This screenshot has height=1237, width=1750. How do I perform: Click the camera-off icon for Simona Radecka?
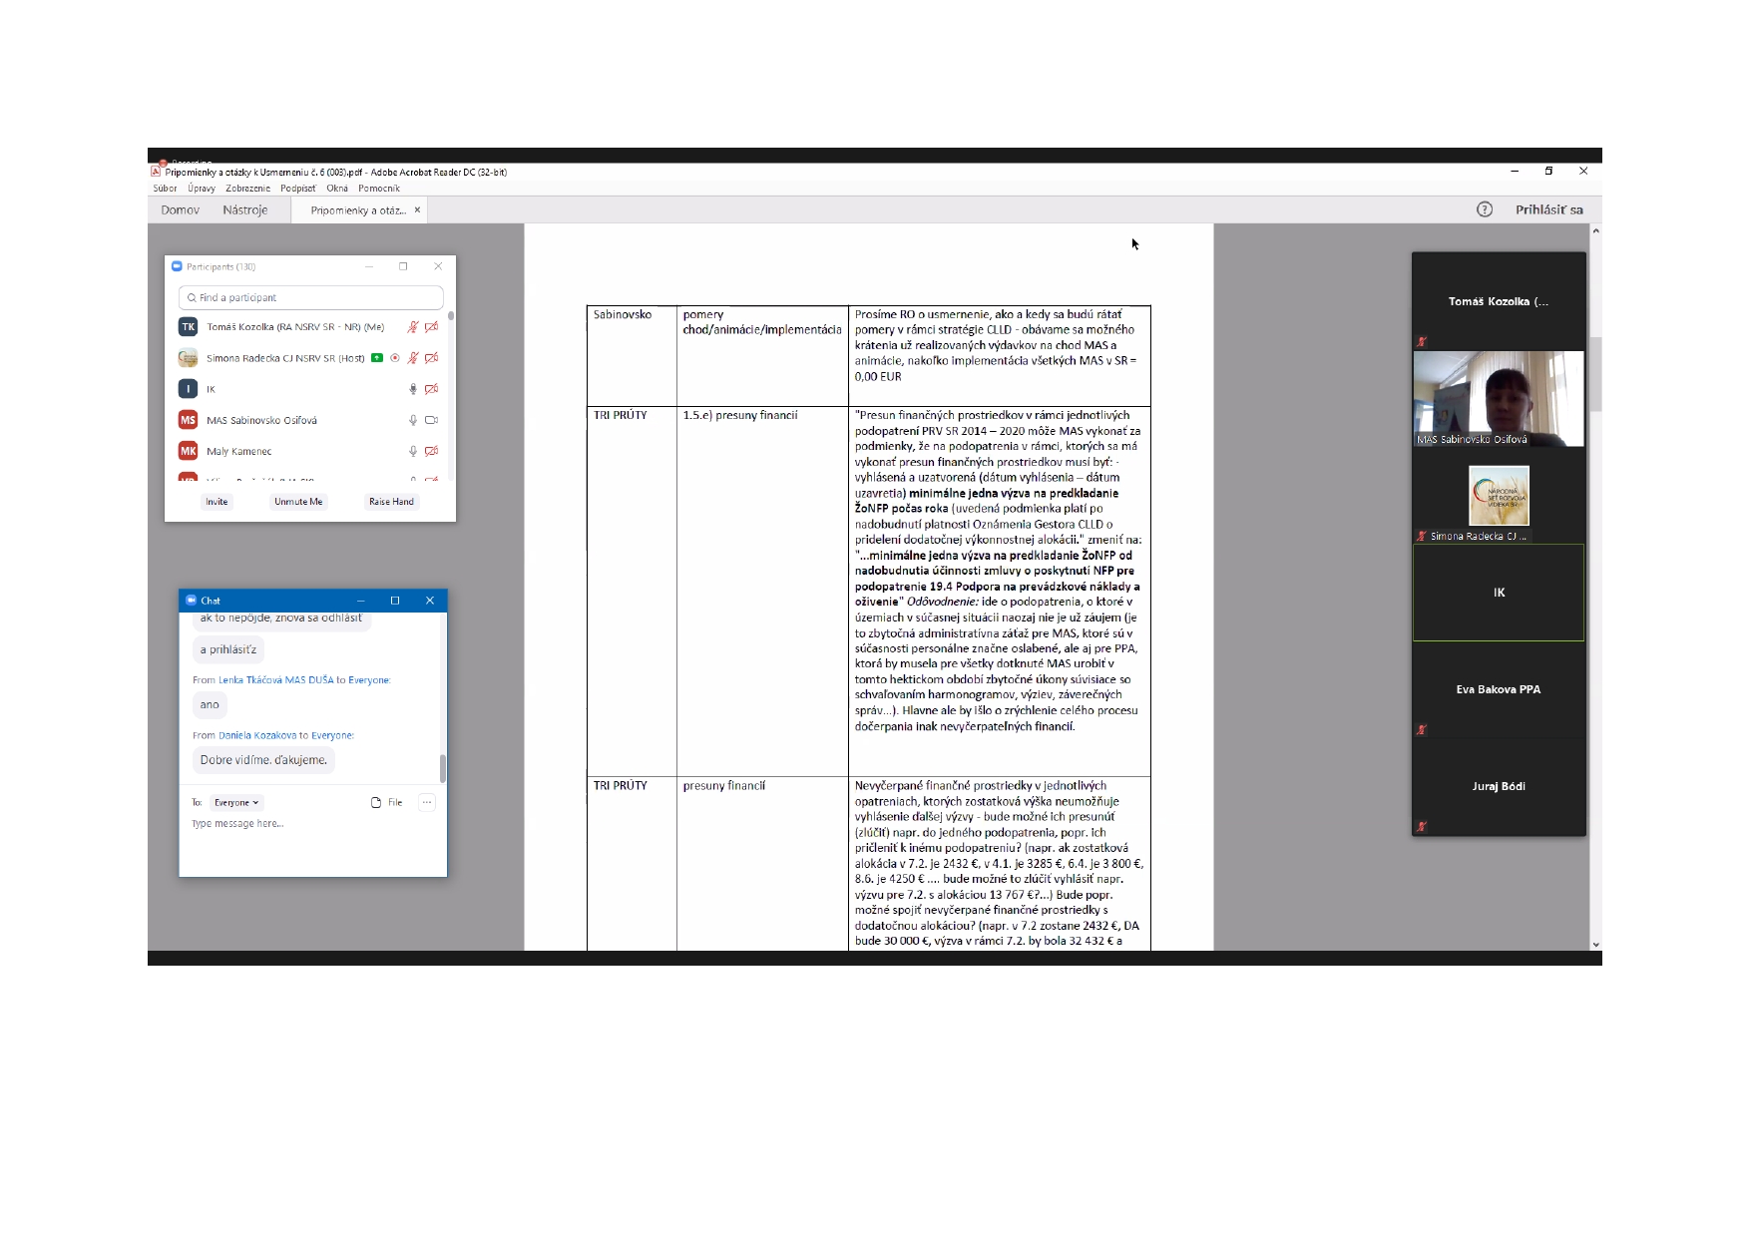coord(431,358)
